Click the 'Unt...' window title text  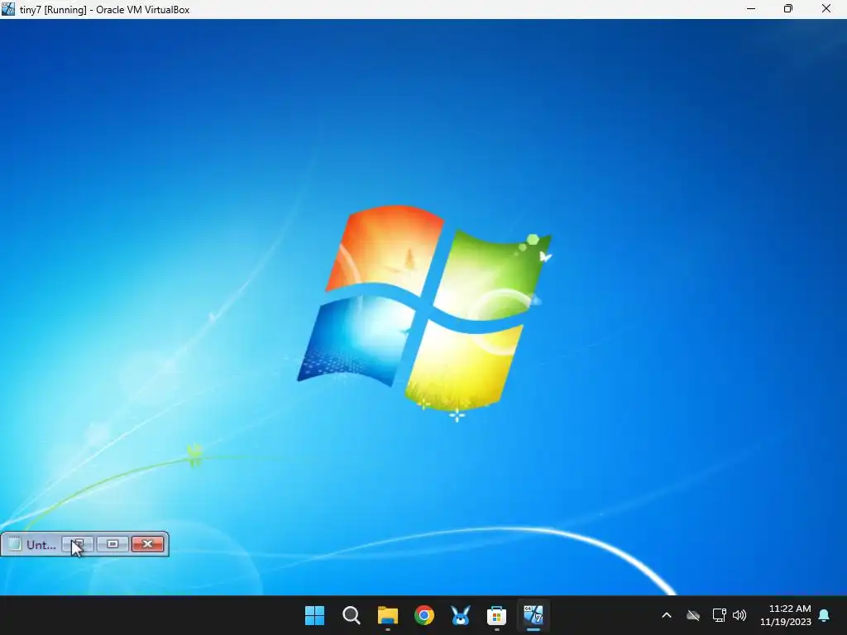[x=41, y=545]
